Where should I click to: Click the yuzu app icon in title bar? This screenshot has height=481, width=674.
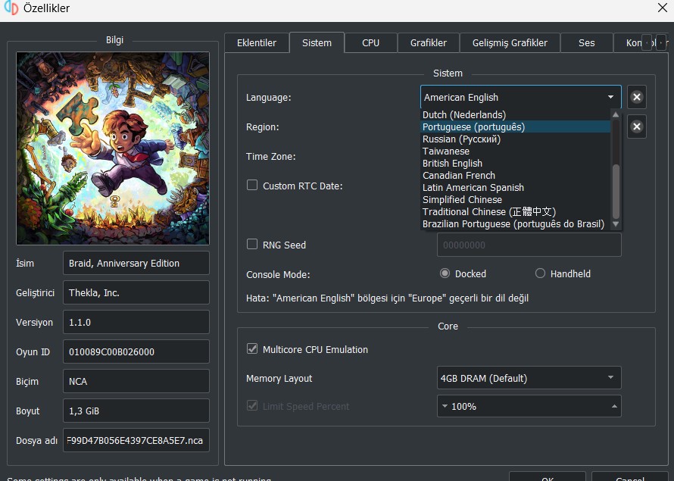pos(11,9)
